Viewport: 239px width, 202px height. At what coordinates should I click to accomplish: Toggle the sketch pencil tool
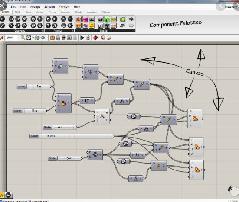tap(2, 38)
